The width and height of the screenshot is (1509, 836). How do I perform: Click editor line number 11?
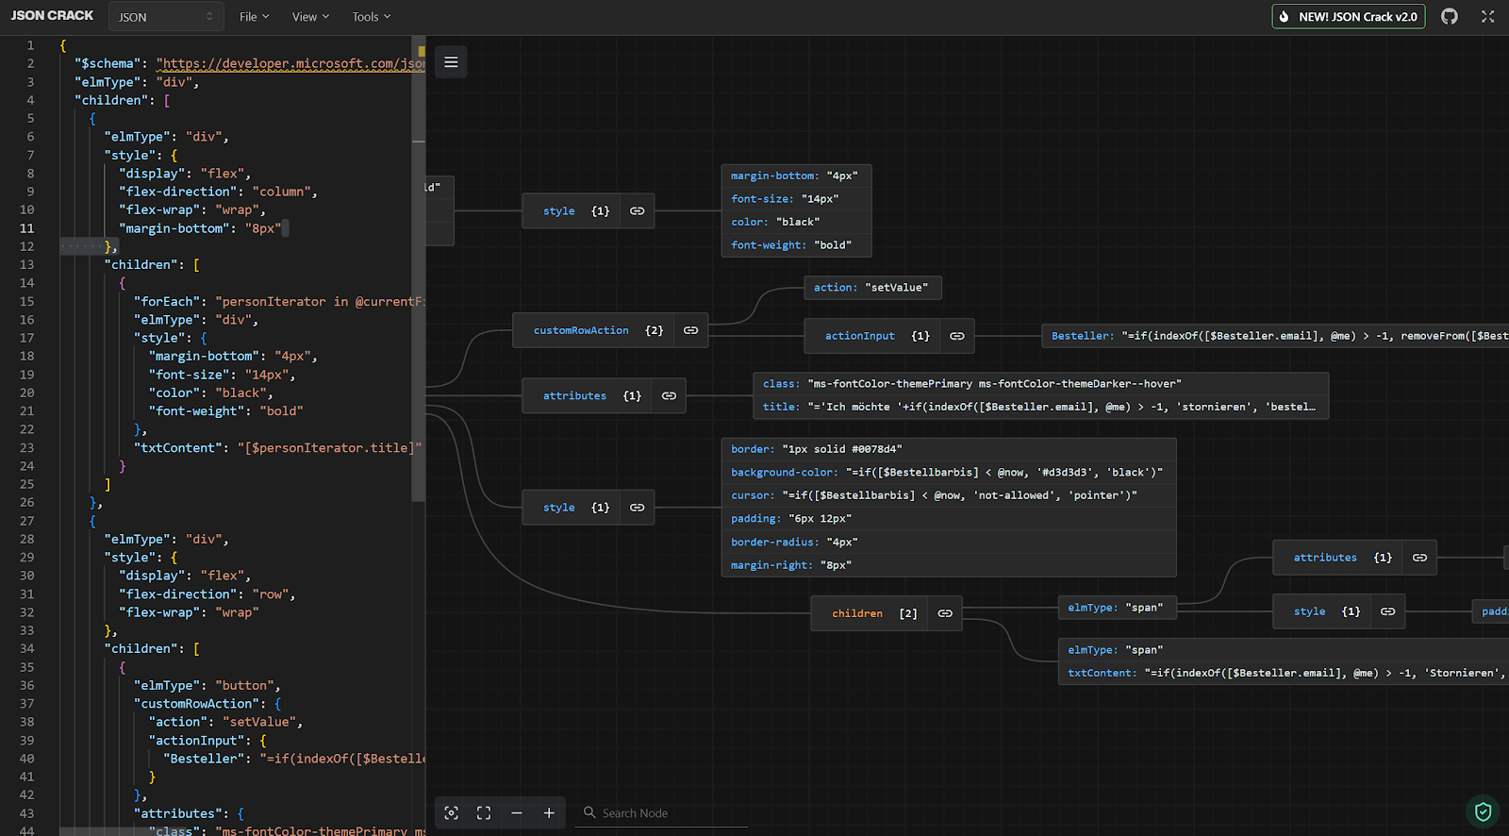pyautogui.click(x=26, y=228)
